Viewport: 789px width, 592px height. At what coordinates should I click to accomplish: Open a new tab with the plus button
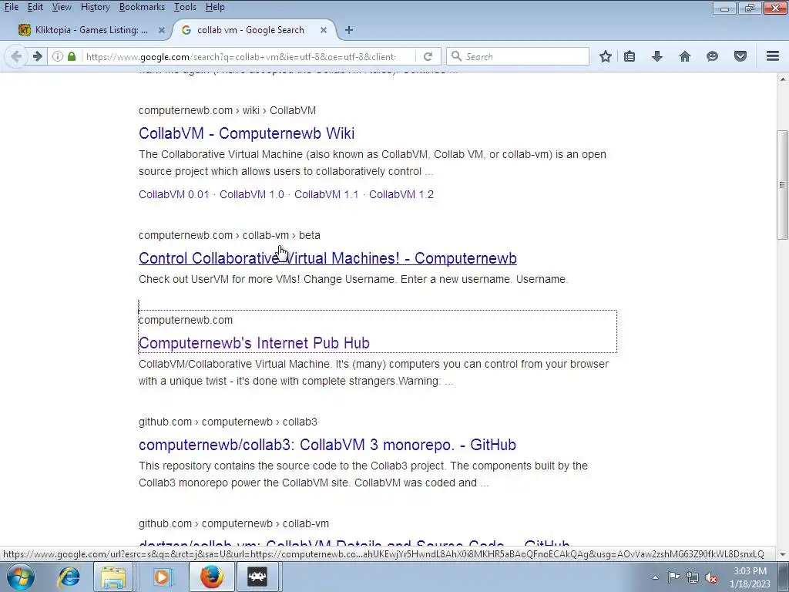click(x=349, y=30)
